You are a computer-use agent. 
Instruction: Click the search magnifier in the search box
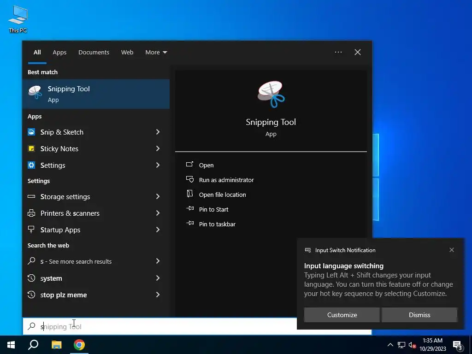(x=32, y=326)
